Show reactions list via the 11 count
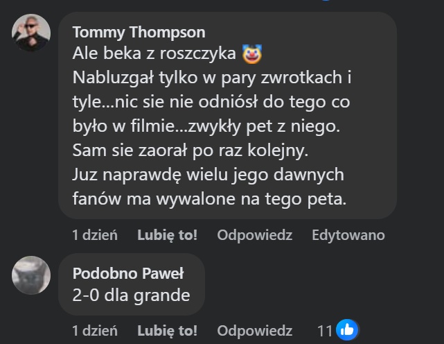Viewport: 444px width, 344px height. click(x=324, y=331)
